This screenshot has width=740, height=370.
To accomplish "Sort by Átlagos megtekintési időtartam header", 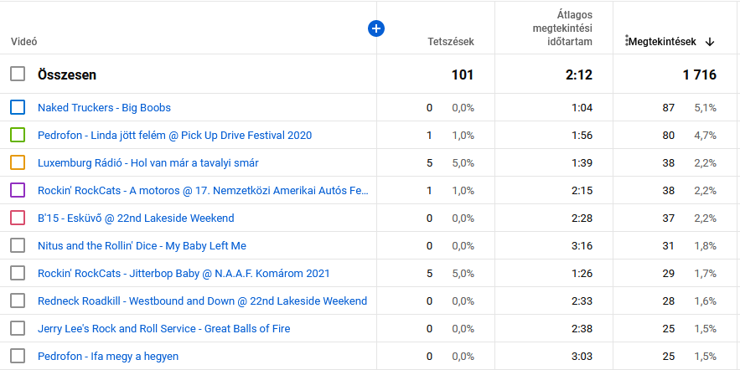I will tap(562, 28).
